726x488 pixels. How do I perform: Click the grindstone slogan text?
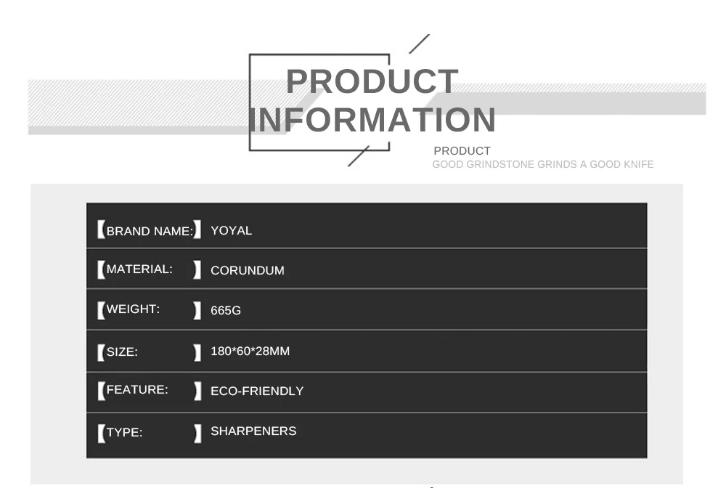(x=542, y=164)
